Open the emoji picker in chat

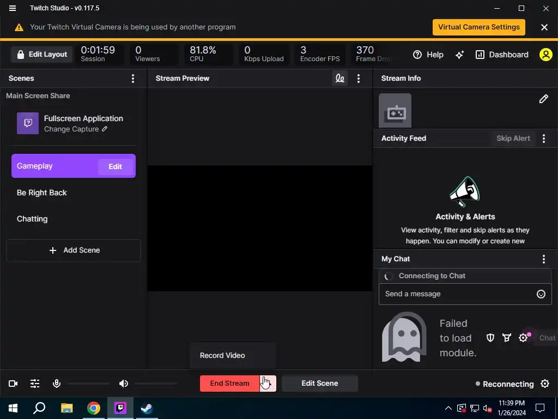coord(541,294)
